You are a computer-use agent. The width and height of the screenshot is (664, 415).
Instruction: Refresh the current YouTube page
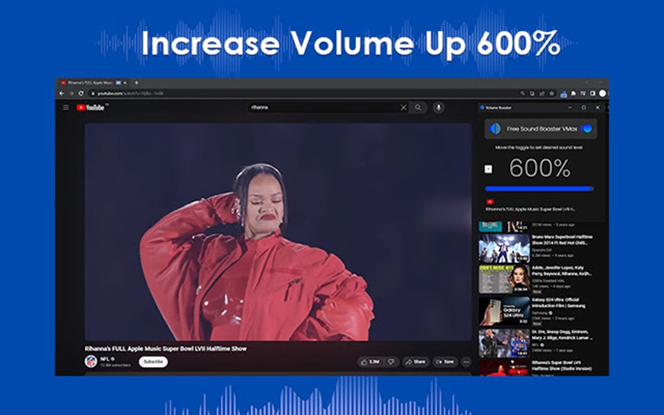coord(81,92)
